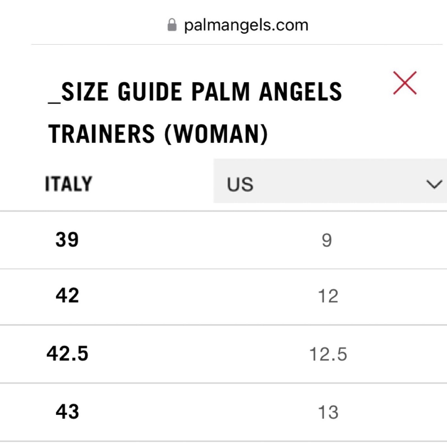
Task: Click the ITALY column header
Action: click(68, 184)
